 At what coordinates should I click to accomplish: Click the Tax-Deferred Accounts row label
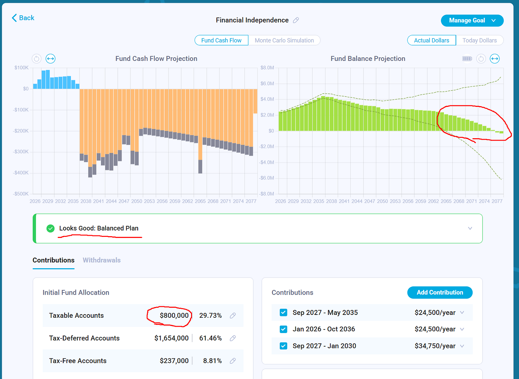(x=84, y=338)
